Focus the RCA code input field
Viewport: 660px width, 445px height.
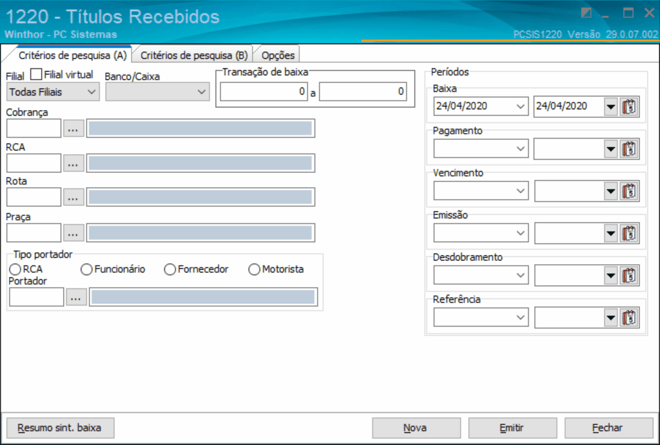[x=34, y=163]
